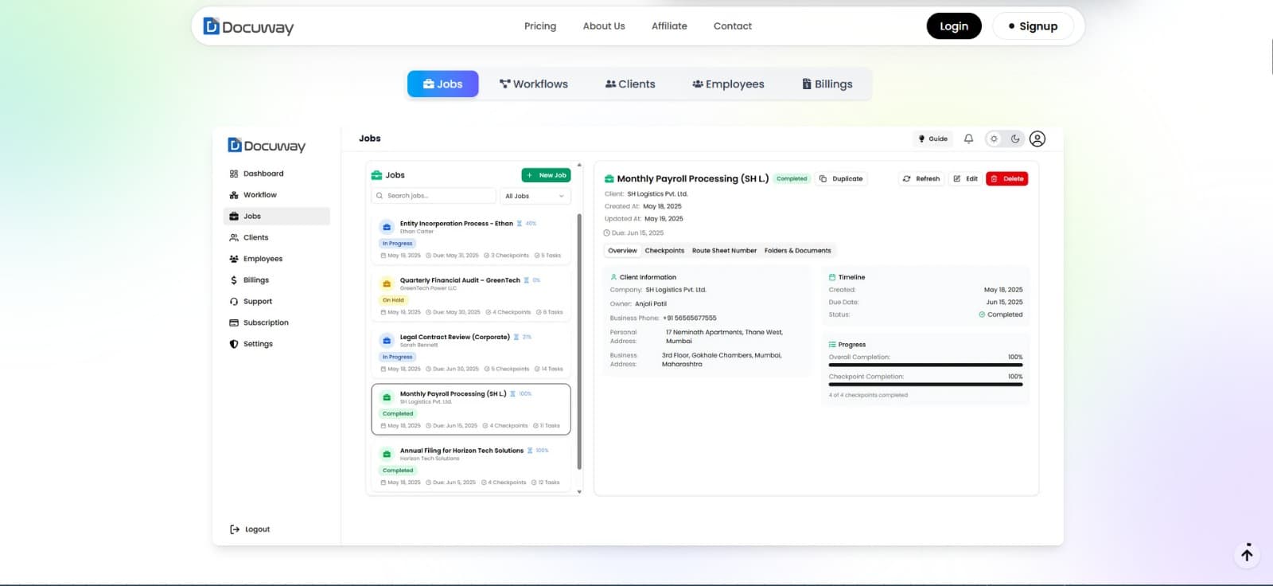Image resolution: width=1273 pixels, height=586 pixels.
Task: Click the Settings shield icon in sidebar
Action: (x=234, y=344)
